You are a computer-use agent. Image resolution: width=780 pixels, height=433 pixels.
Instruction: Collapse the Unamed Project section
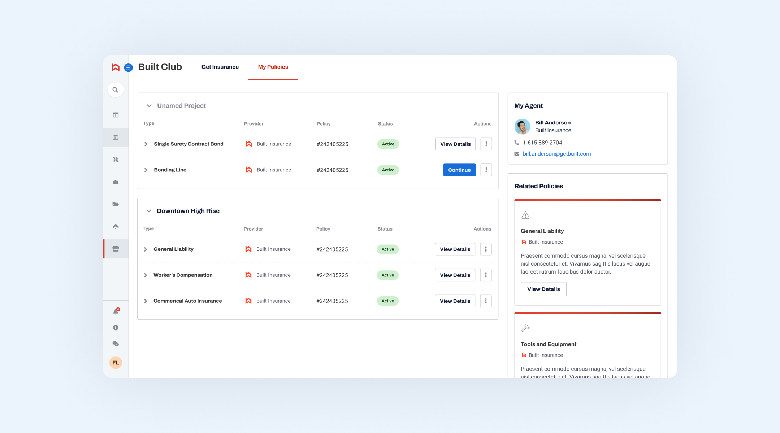[x=149, y=106]
